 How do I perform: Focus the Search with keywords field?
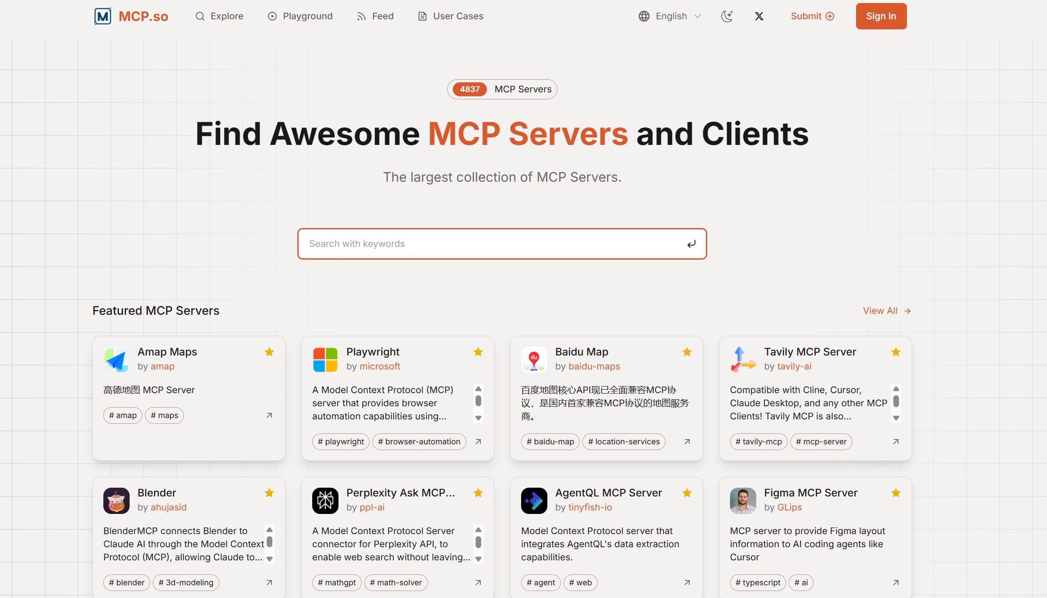pyautogui.click(x=502, y=244)
